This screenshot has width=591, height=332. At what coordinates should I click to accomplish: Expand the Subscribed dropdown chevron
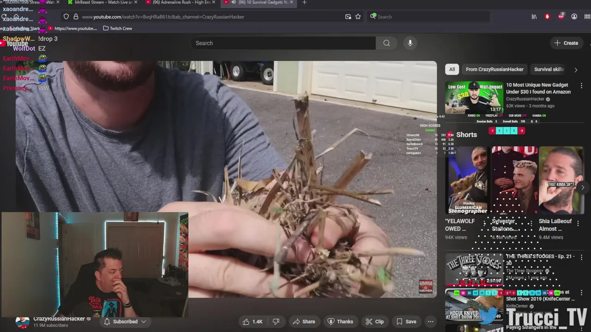pos(144,321)
